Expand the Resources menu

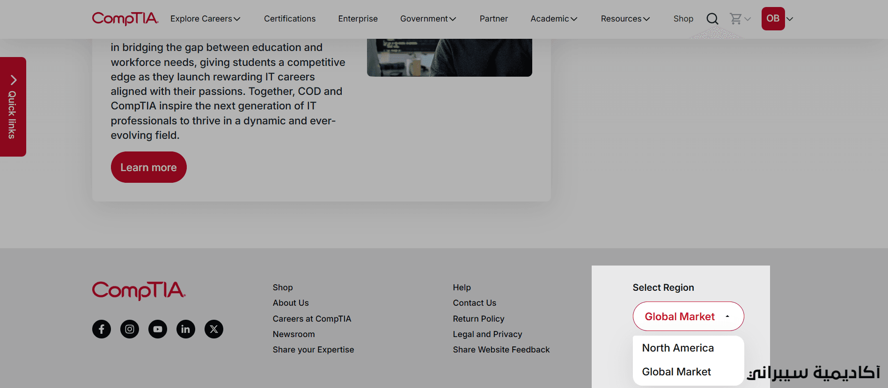[x=625, y=19]
